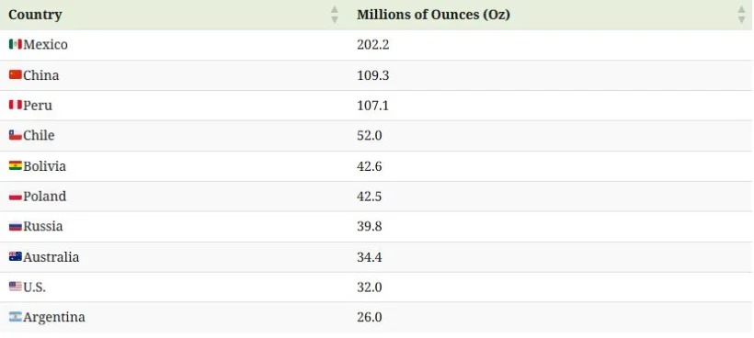Screen dimensions: 754x338
Task: Click the Bolivia country name
Action: pyautogui.click(x=45, y=166)
